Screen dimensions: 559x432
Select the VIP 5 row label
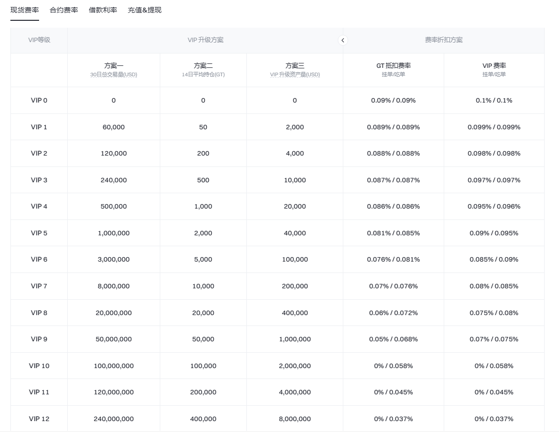(39, 233)
